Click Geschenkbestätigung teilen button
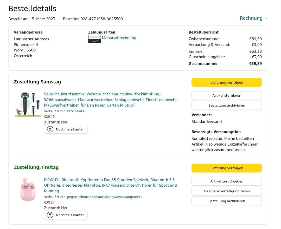 227,191
